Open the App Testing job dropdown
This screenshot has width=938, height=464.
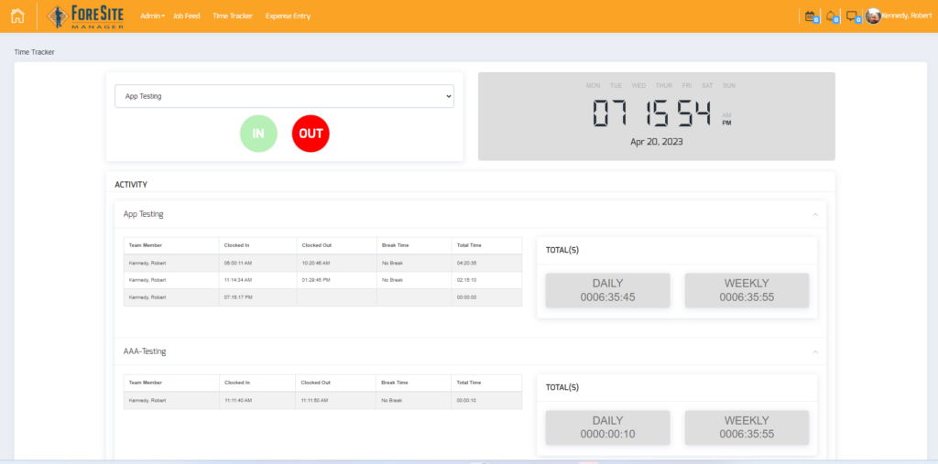(284, 96)
